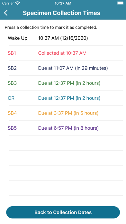Tap the teal OR label
Image resolution: width=126 pixels, height=224 pixels.
(x=11, y=98)
